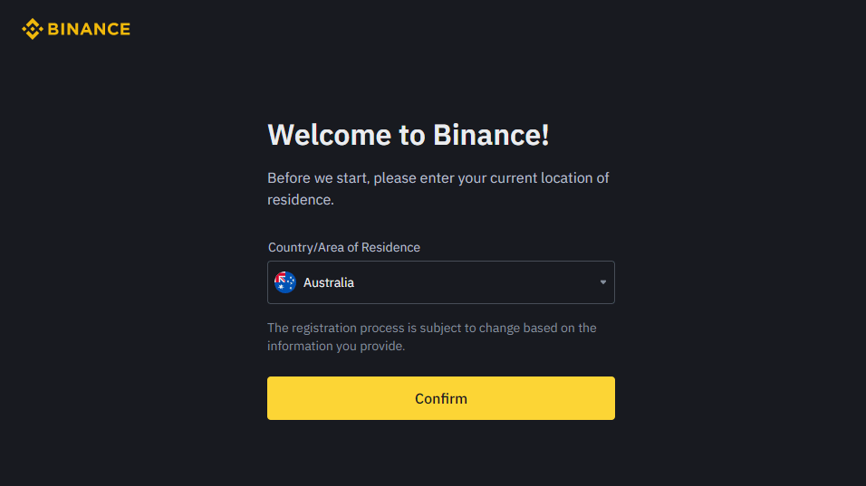
Task: Click the word 'Binance!' in the heading
Action: click(x=491, y=135)
